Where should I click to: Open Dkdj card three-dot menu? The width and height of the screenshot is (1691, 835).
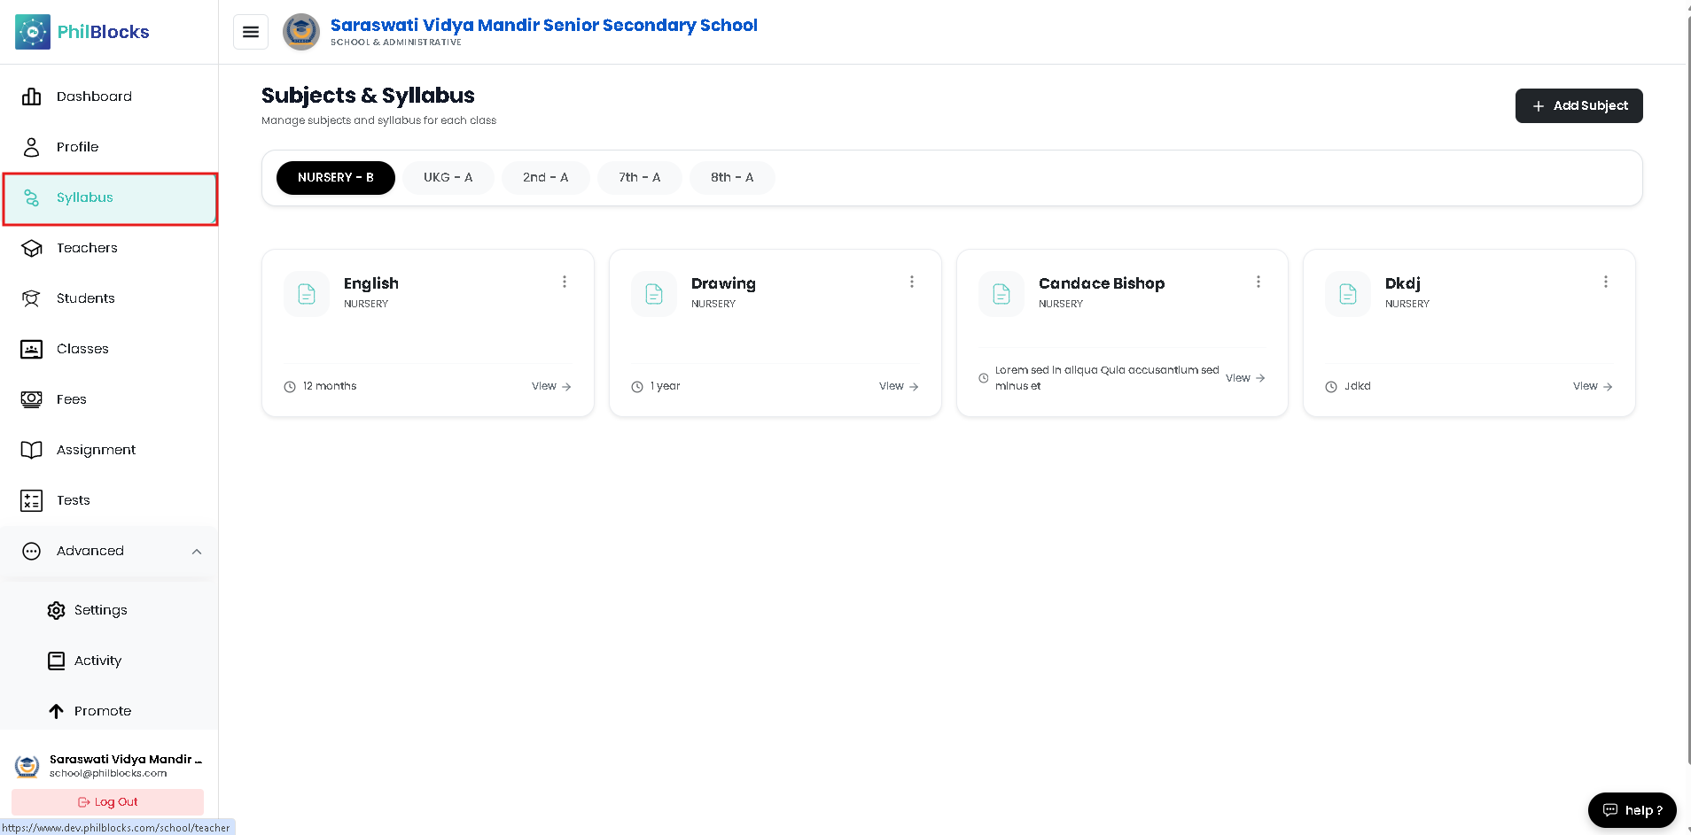(x=1606, y=282)
